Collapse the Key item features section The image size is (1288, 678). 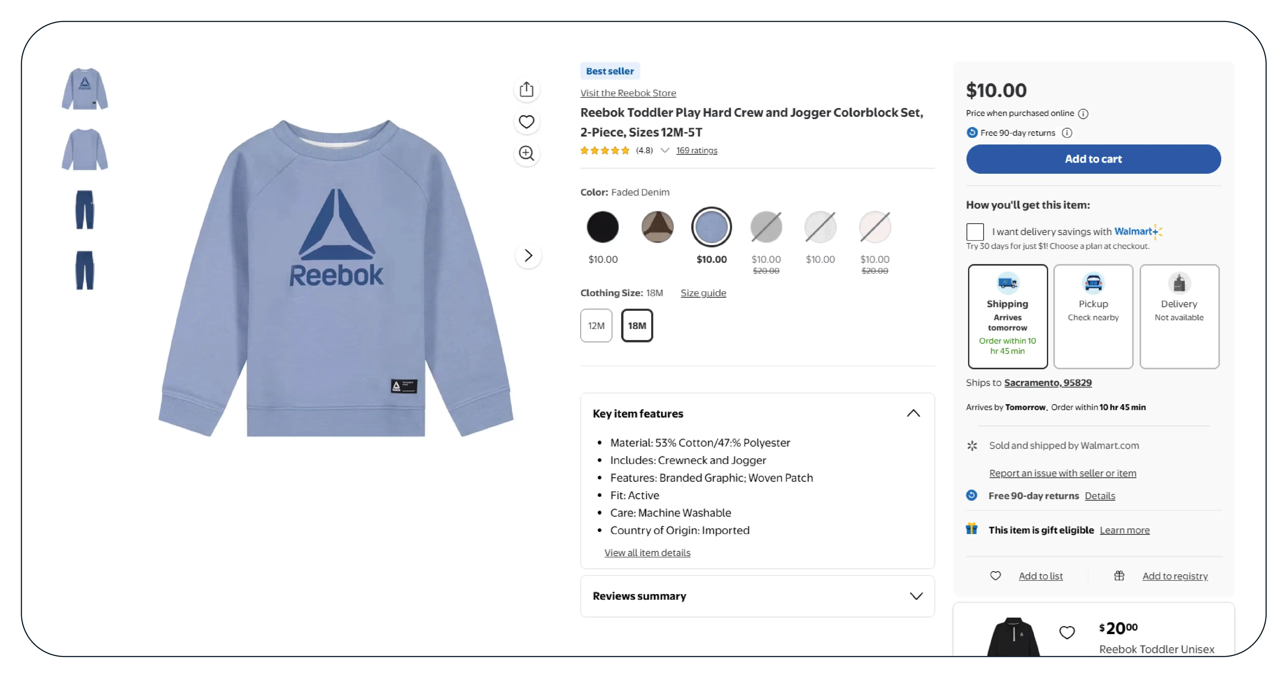[913, 413]
